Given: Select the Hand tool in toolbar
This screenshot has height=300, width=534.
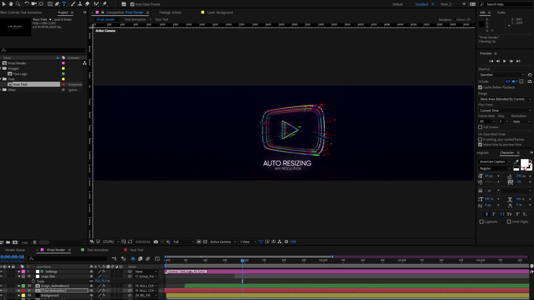Looking at the screenshot, I should (11, 4).
